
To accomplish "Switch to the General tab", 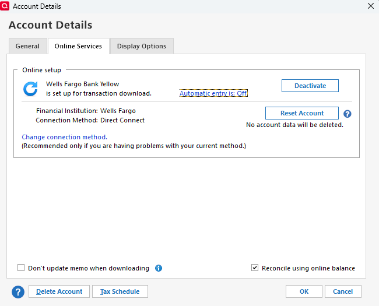I will [28, 46].
